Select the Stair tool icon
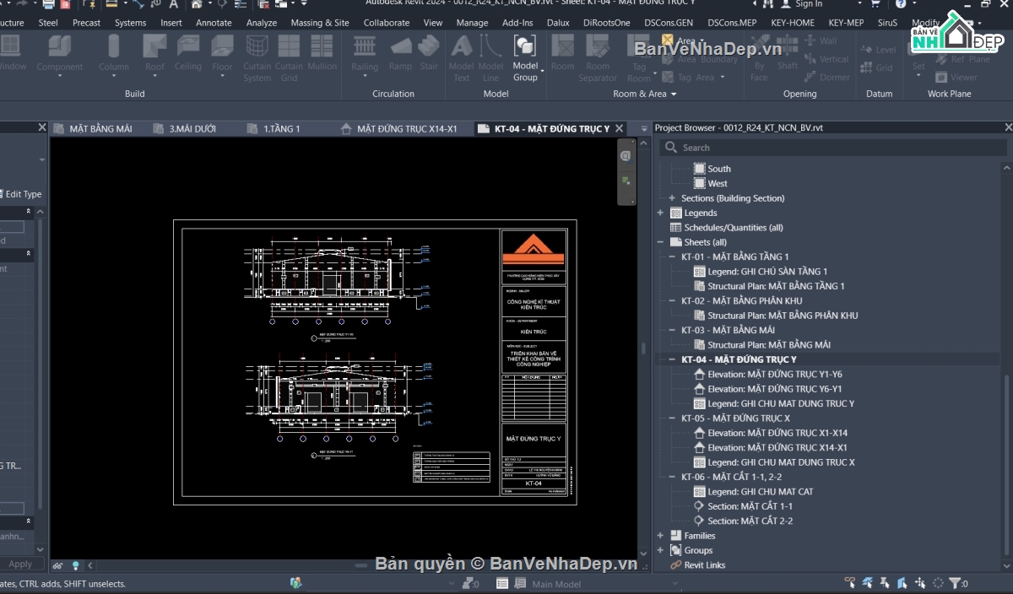This screenshot has height=594, width=1013. tap(429, 46)
